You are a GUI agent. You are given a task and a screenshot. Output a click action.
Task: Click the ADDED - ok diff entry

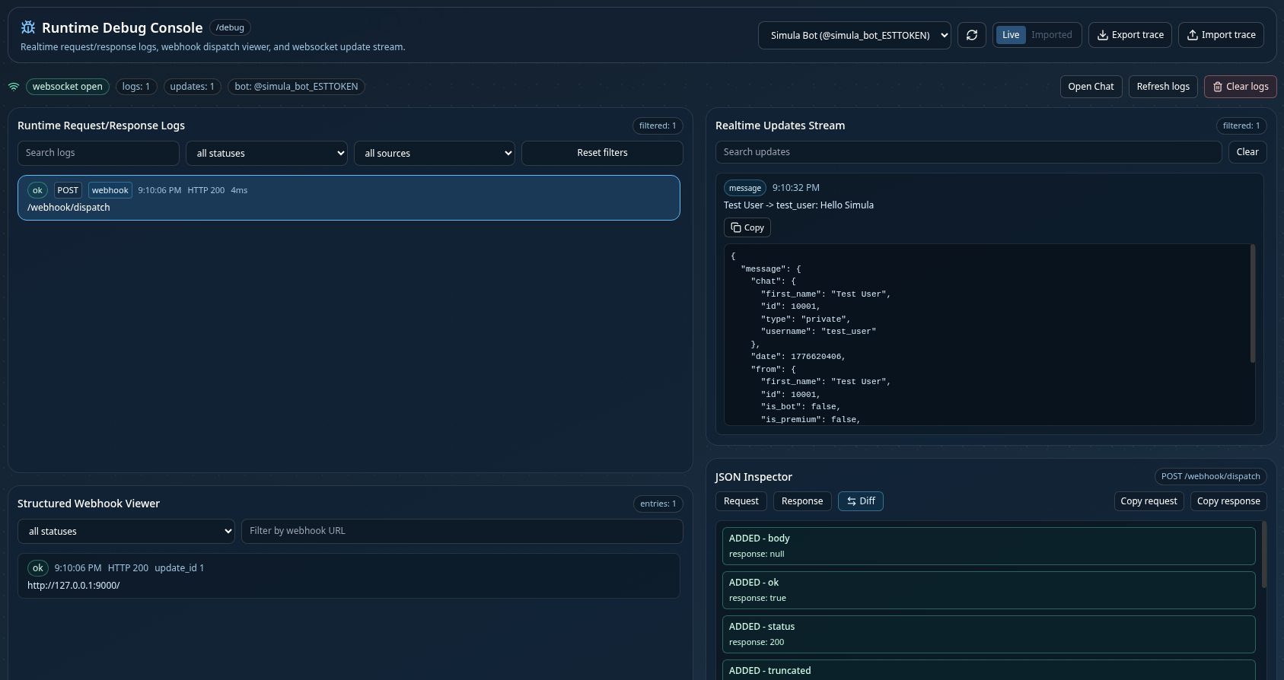tap(989, 589)
